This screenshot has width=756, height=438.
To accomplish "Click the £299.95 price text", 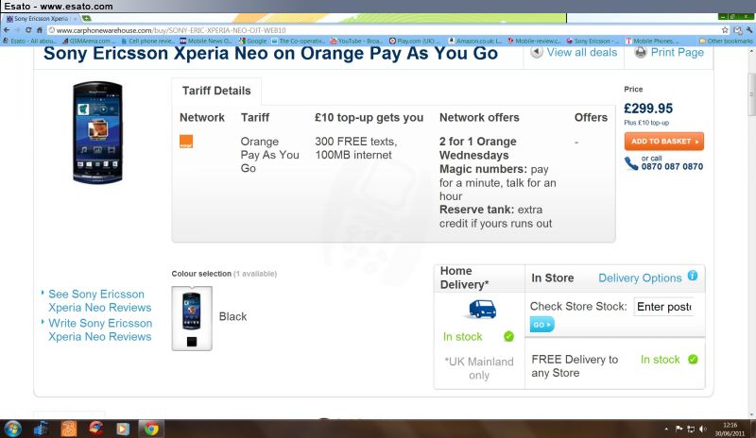I will click(x=648, y=109).
